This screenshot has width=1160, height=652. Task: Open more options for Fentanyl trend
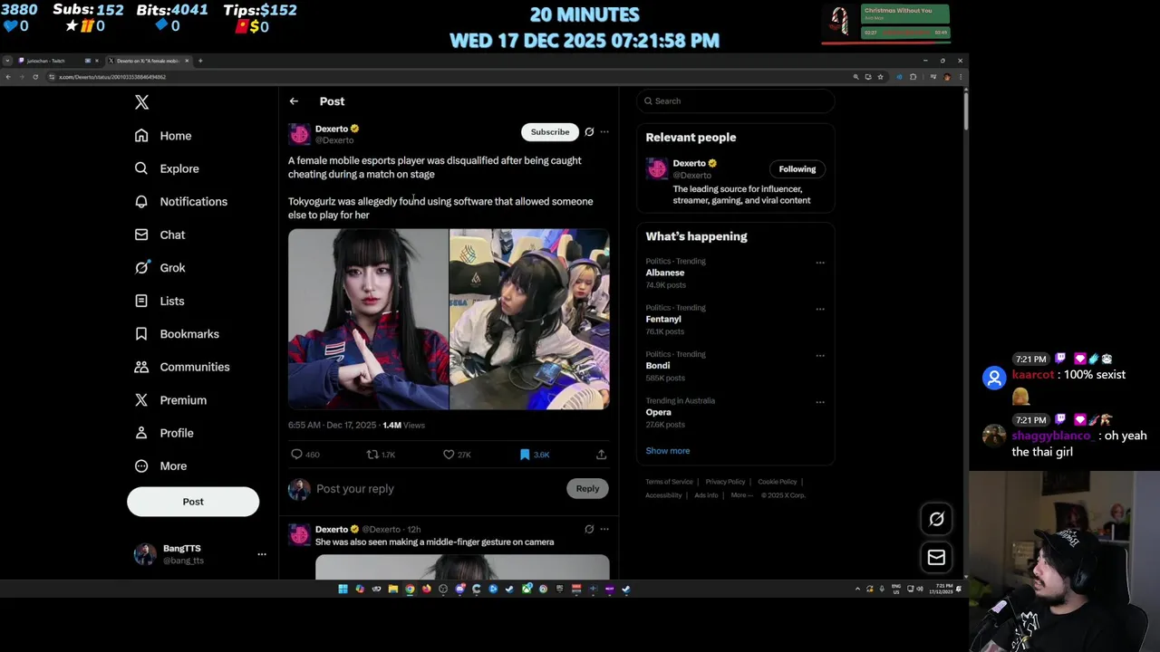[820, 309]
